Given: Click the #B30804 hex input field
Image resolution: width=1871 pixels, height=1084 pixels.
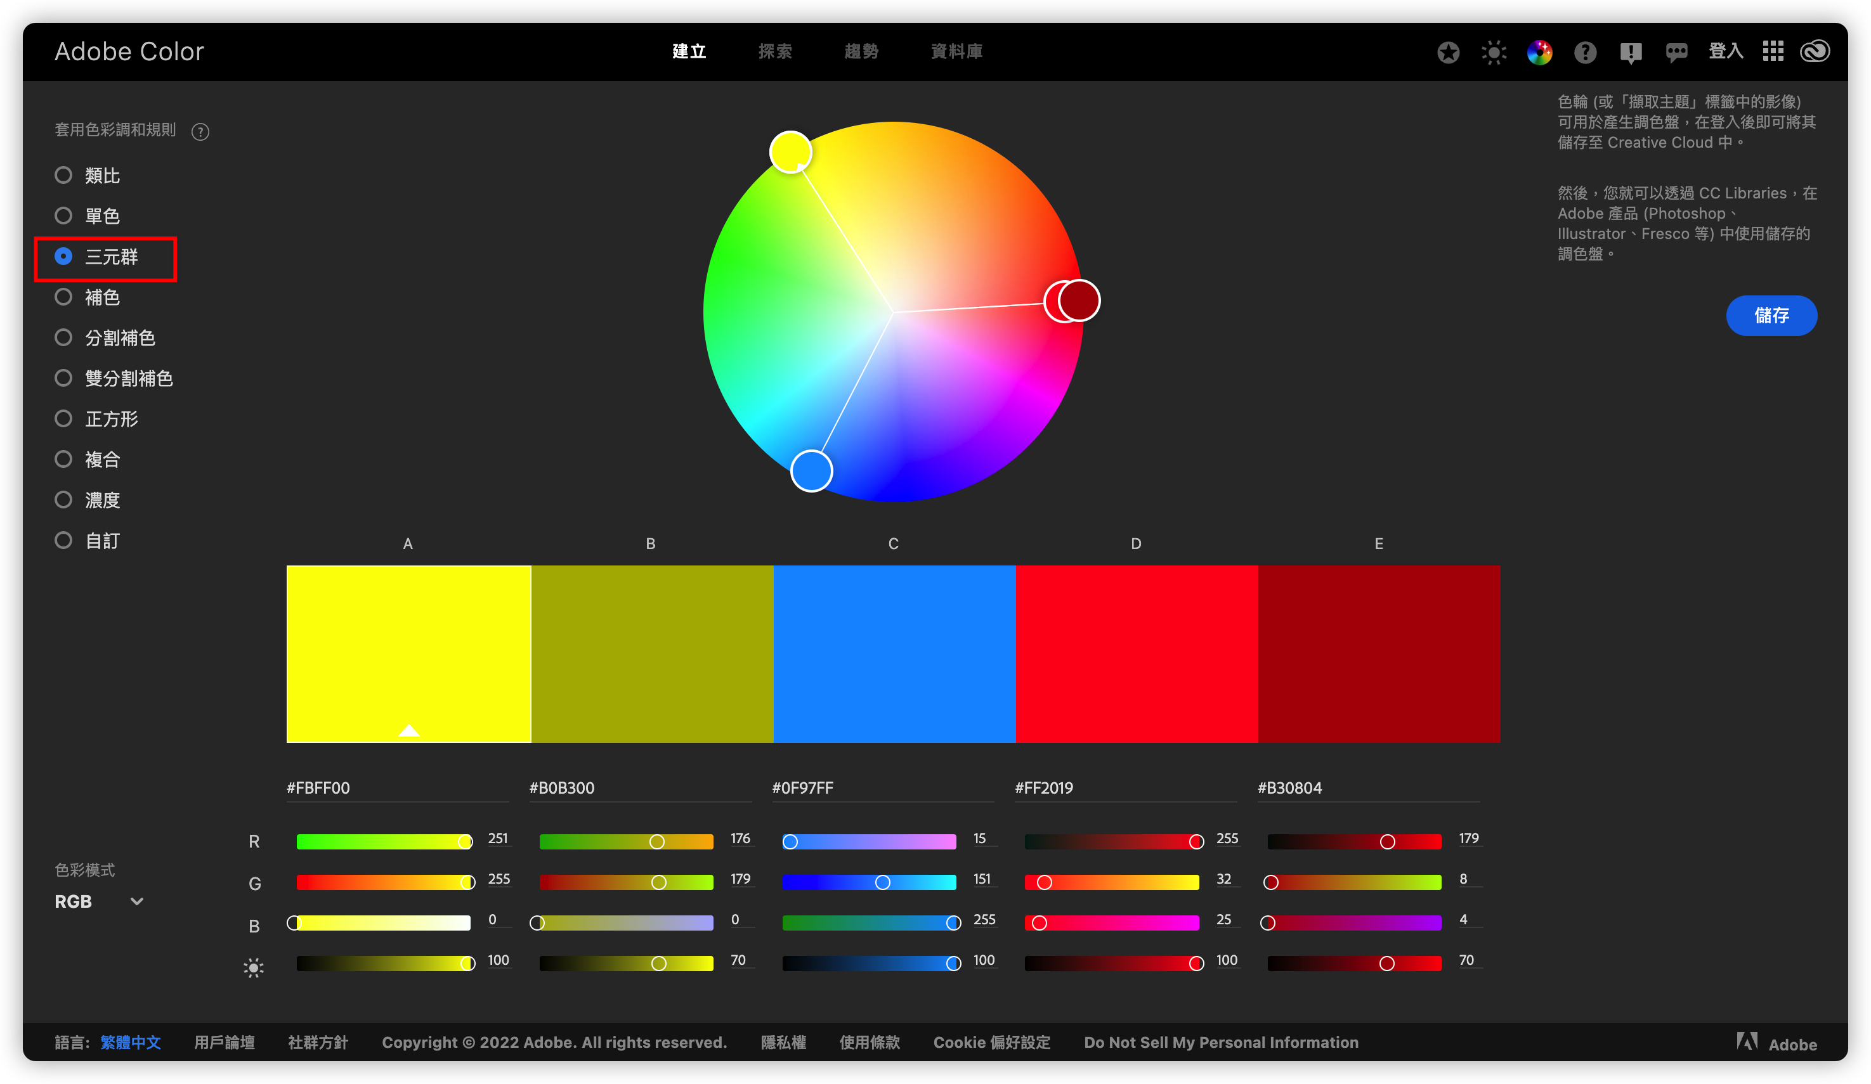Looking at the screenshot, I should point(1368,788).
